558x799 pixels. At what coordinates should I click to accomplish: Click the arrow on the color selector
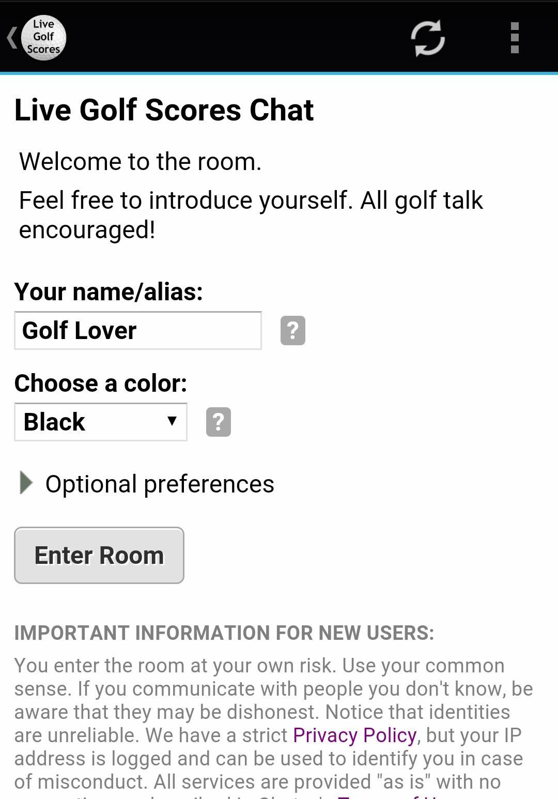pos(172,421)
